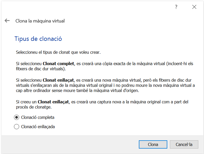Click the phrase "procés de clonatge"

33,107
